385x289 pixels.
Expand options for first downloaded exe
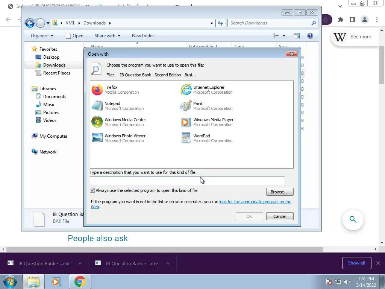pyautogui.click(x=80, y=263)
